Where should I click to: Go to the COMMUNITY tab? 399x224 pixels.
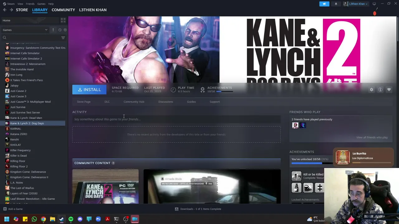point(63,10)
